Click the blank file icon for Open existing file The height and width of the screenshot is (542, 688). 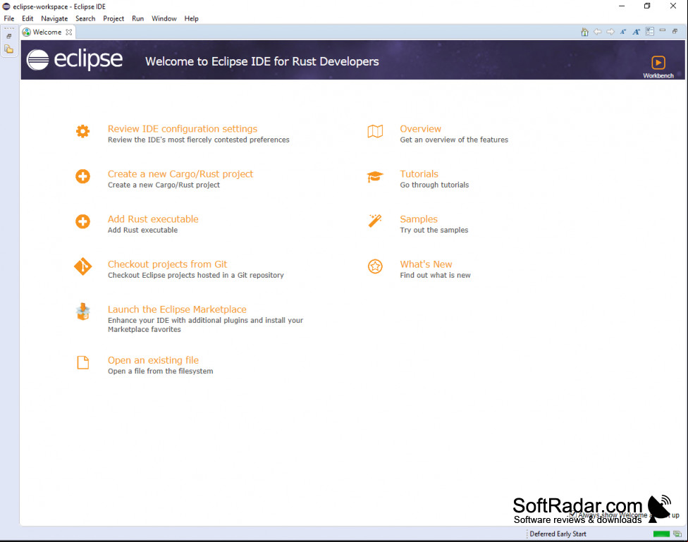point(83,362)
